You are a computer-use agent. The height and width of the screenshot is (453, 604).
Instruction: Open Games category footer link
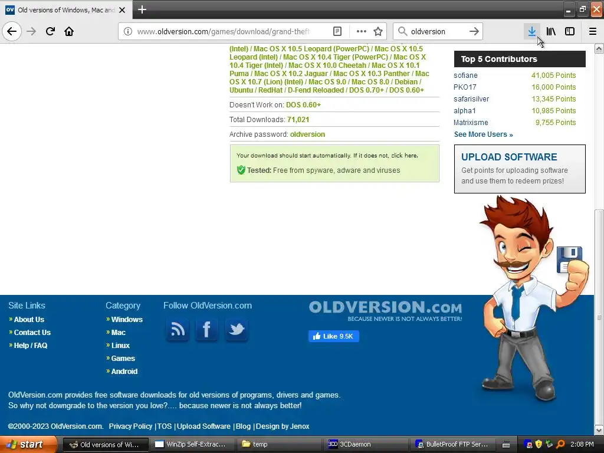click(x=123, y=359)
